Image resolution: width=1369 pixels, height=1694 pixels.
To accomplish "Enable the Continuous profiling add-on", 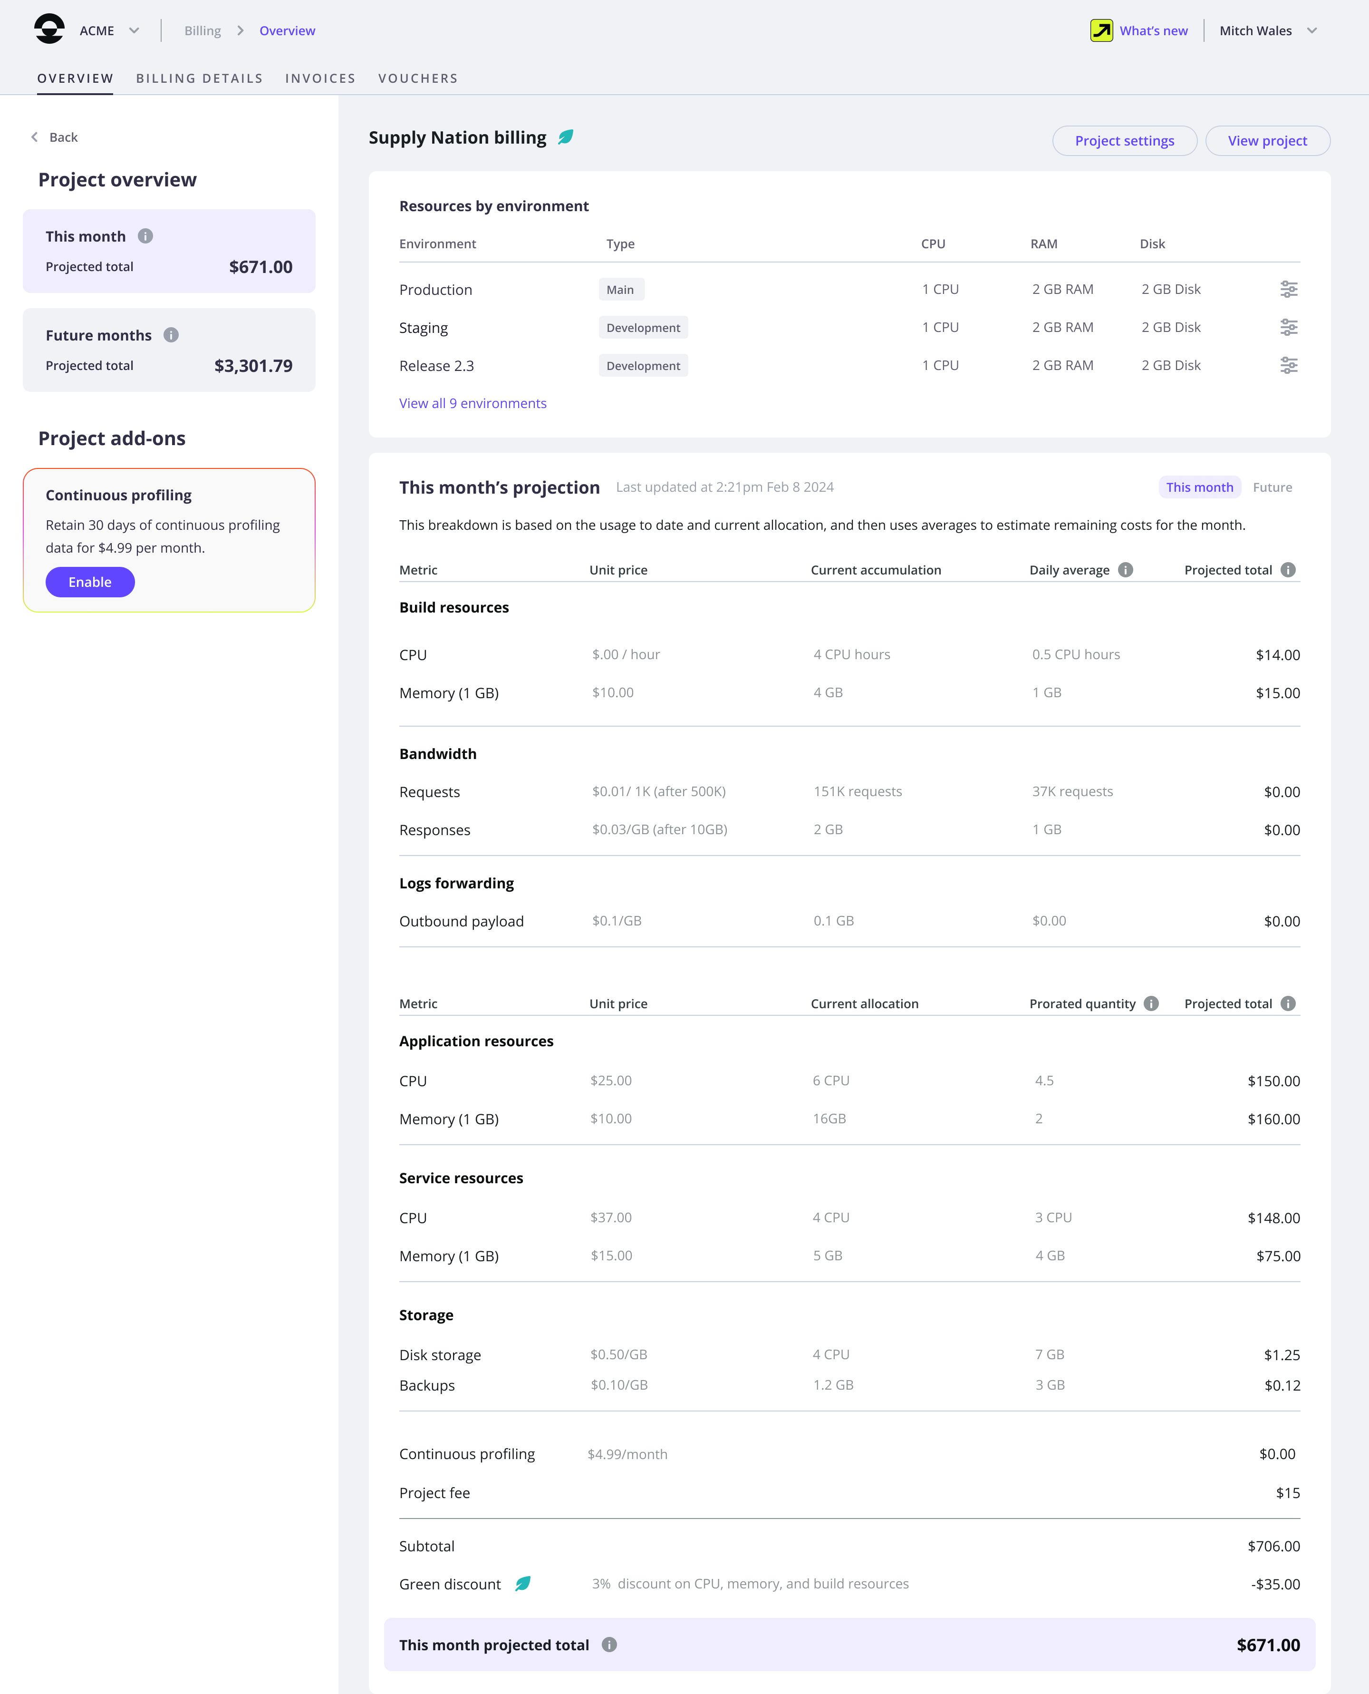I will click(90, 582).
